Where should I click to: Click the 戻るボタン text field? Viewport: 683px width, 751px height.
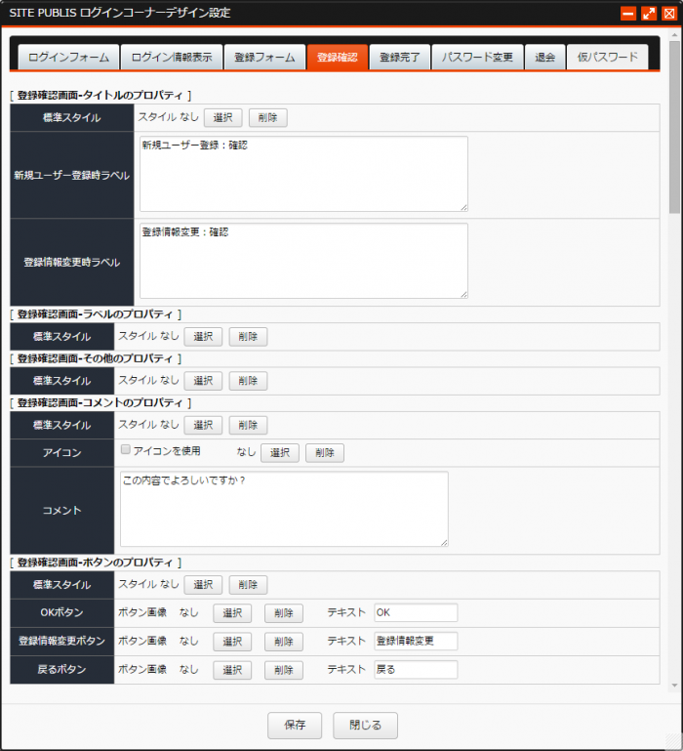click(x=416, y=670)
